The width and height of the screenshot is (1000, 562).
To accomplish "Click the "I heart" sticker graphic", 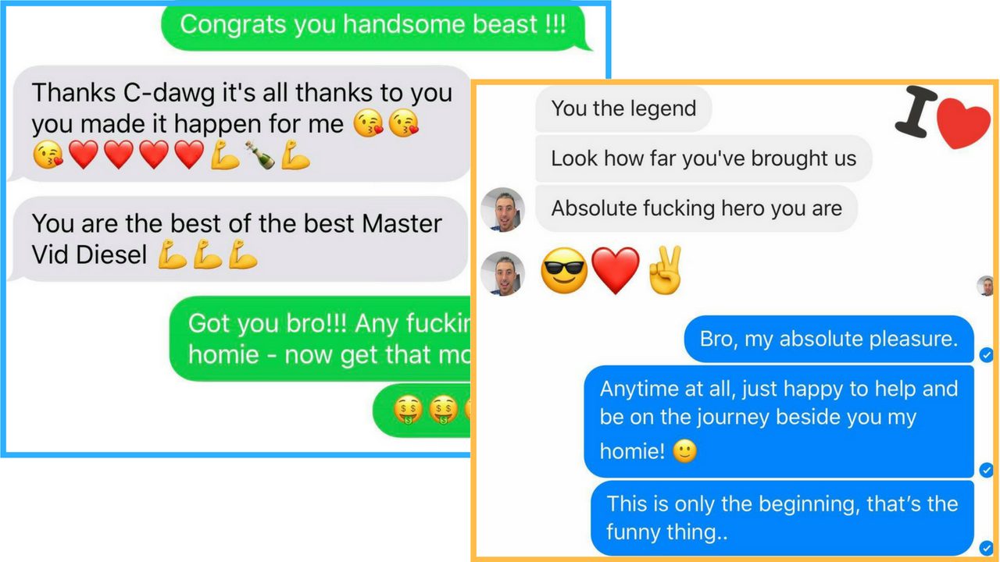I will 942,119.
